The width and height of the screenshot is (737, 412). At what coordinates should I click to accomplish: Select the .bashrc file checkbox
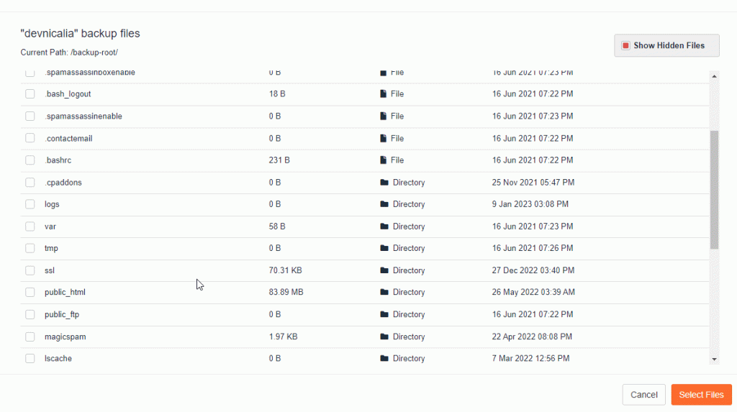pos(30,160)
